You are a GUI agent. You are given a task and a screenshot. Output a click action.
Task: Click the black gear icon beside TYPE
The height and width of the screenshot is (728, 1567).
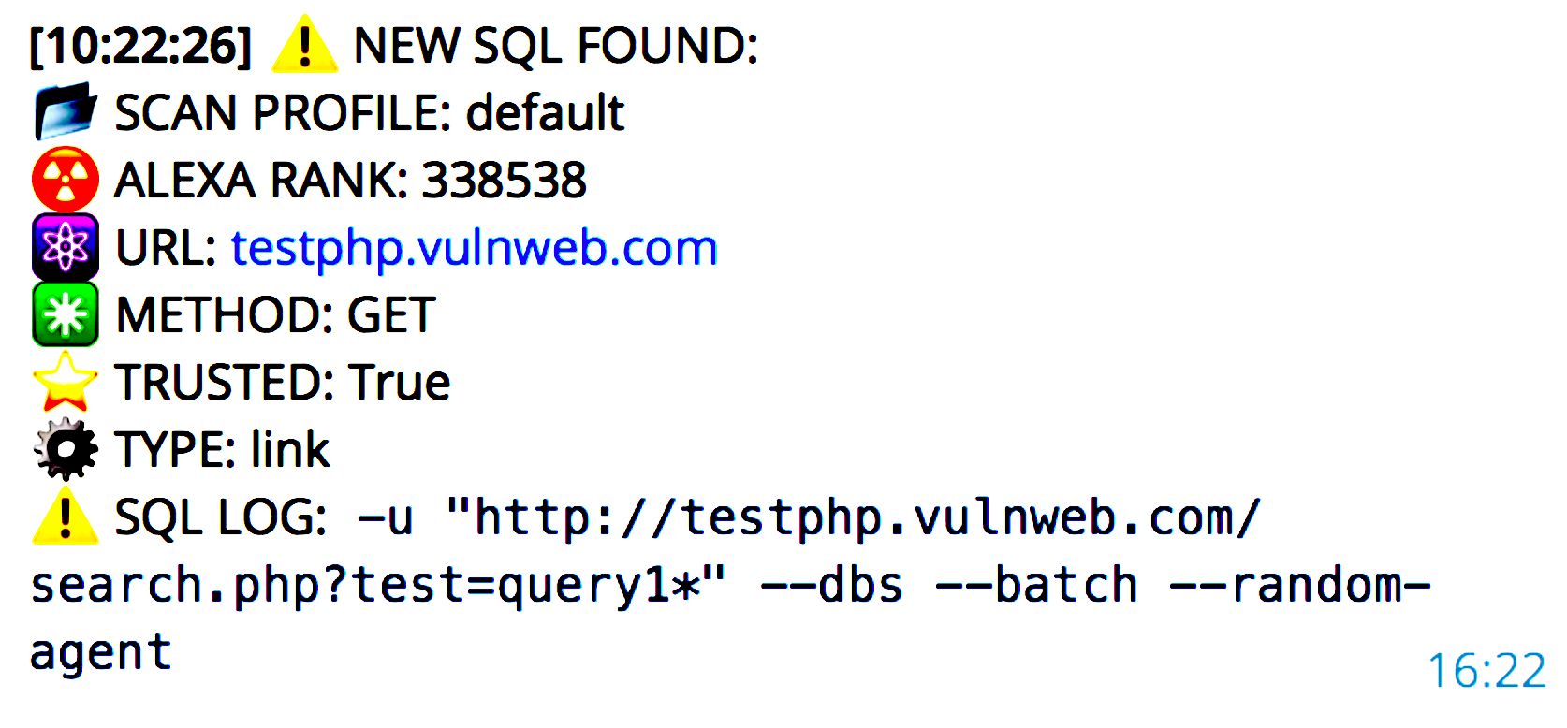coord(65,449)
